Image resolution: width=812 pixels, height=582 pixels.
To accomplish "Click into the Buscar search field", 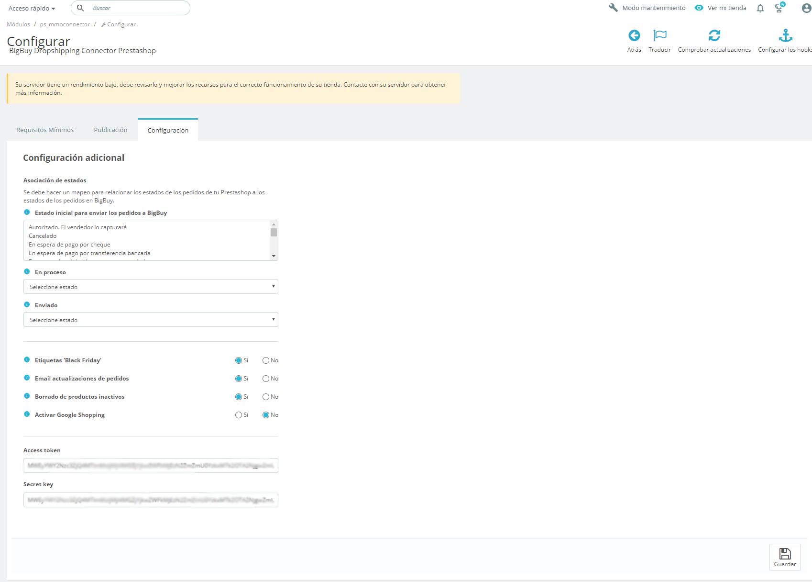I will [136, 8].
